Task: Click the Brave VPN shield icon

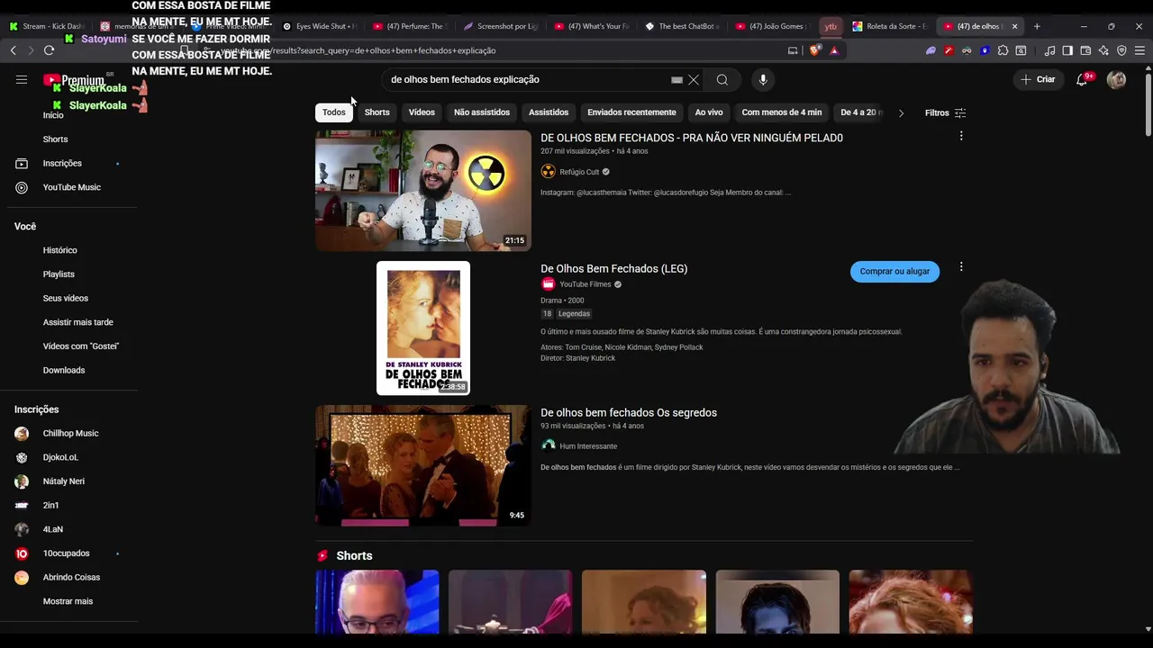Action: [x=1121, y=50]
